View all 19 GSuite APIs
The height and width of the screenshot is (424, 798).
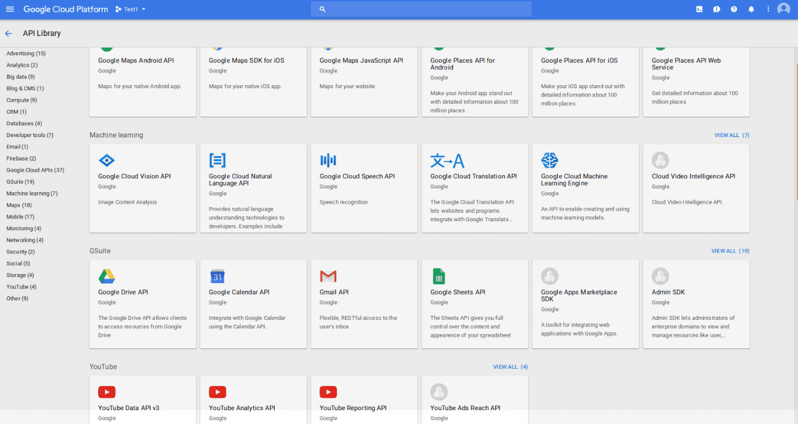point(730,251)
